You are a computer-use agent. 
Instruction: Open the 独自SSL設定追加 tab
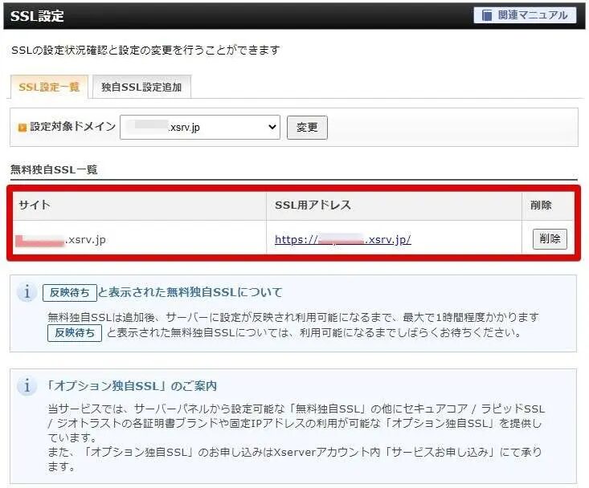click(141, 87)
